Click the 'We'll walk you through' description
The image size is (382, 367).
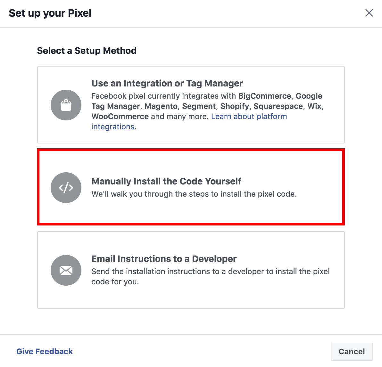pos(194,194)
